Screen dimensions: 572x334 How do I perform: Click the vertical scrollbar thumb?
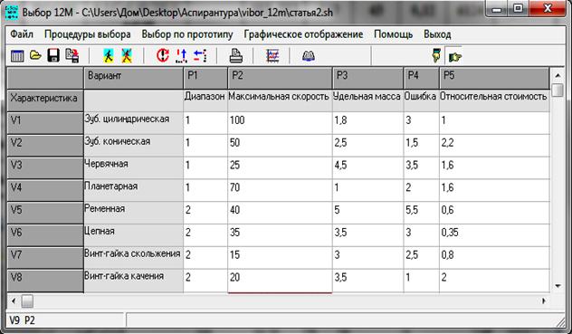[558, 91]
